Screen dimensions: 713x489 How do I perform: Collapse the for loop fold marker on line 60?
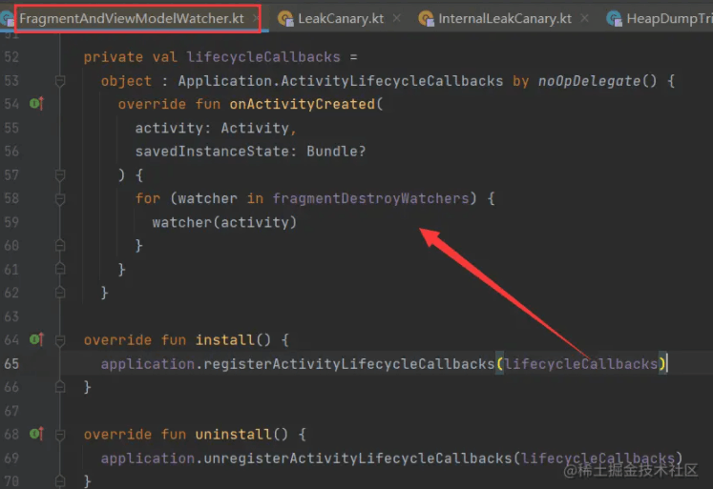(60, 246)
